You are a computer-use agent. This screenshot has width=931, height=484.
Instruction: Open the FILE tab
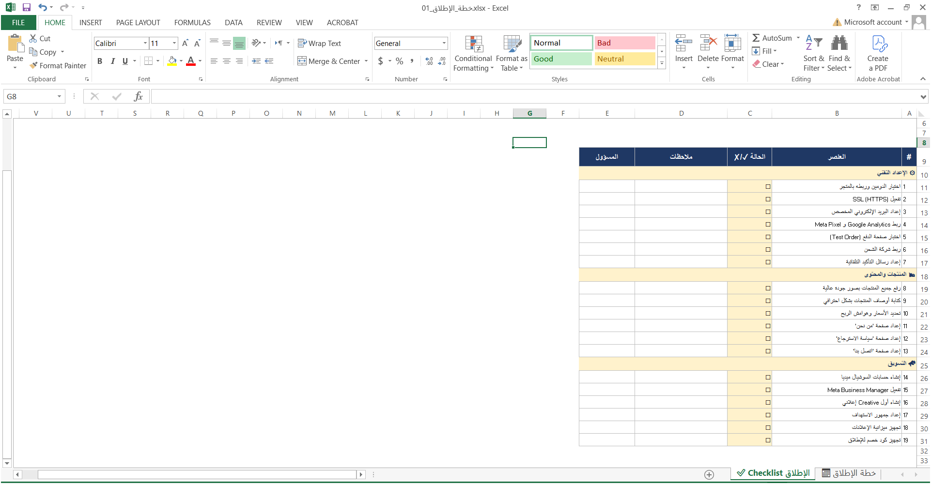(18, 22)
